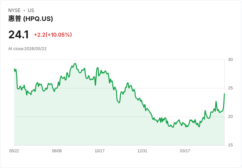Click the 08/06 x-axis date label

(57, 151)
